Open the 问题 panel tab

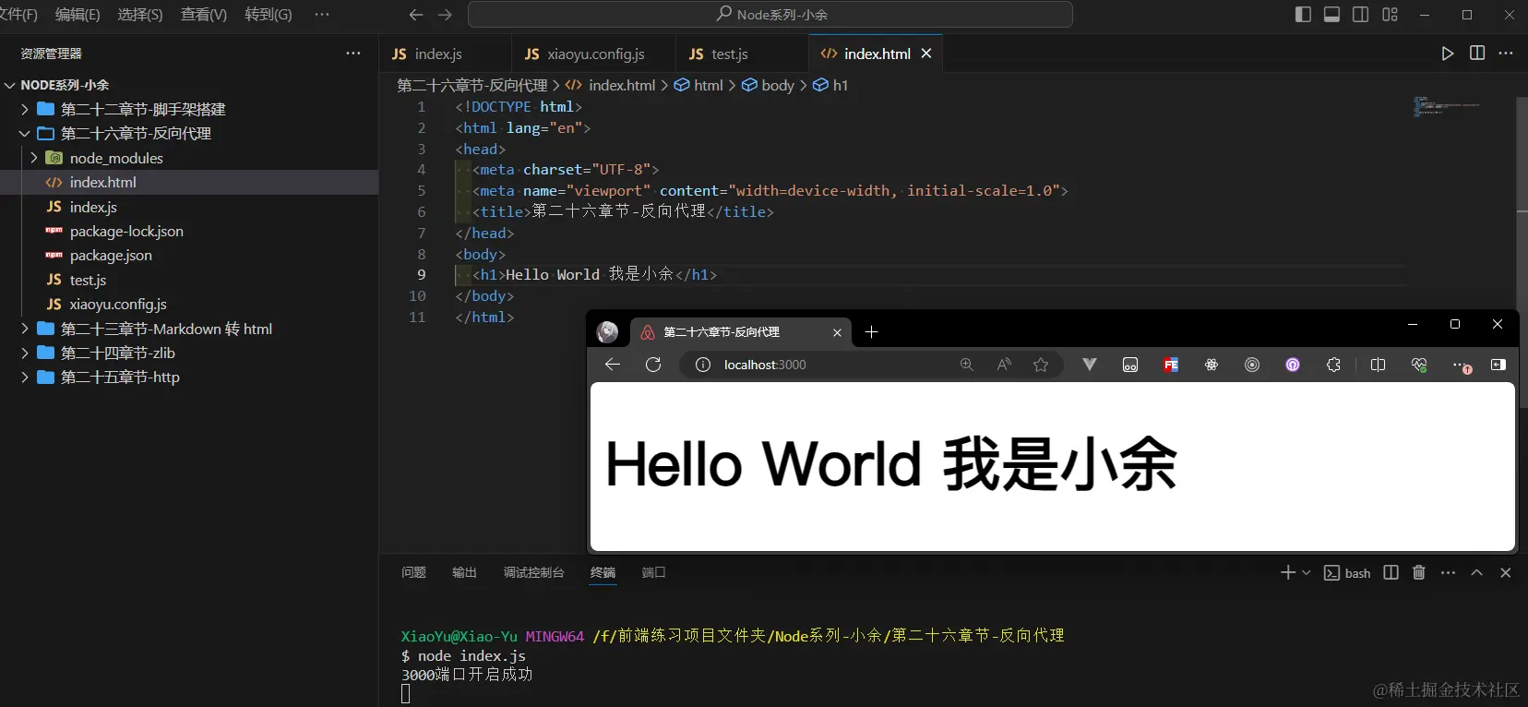click(413, 572)
